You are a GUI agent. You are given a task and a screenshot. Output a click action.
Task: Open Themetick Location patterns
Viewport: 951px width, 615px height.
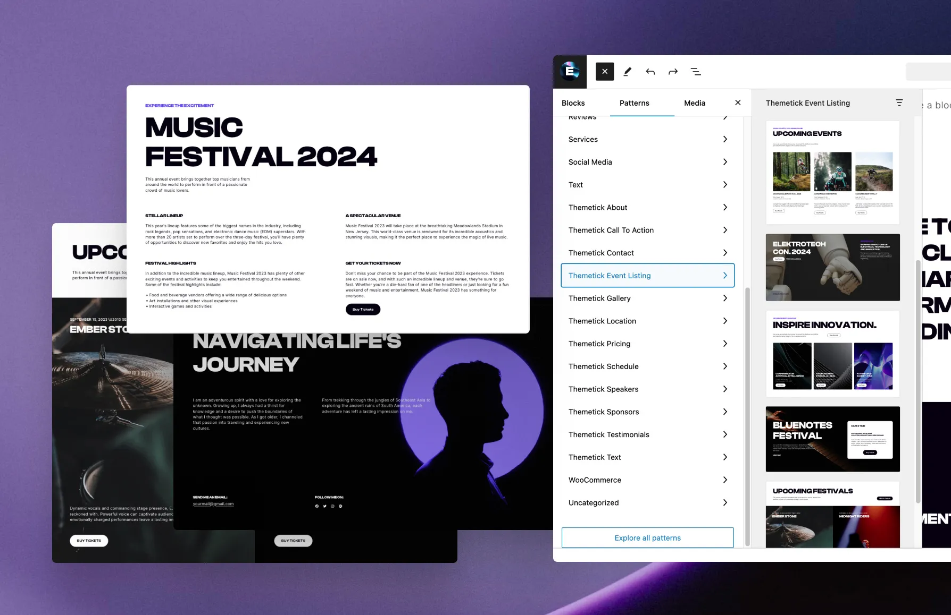click(647, 321)
